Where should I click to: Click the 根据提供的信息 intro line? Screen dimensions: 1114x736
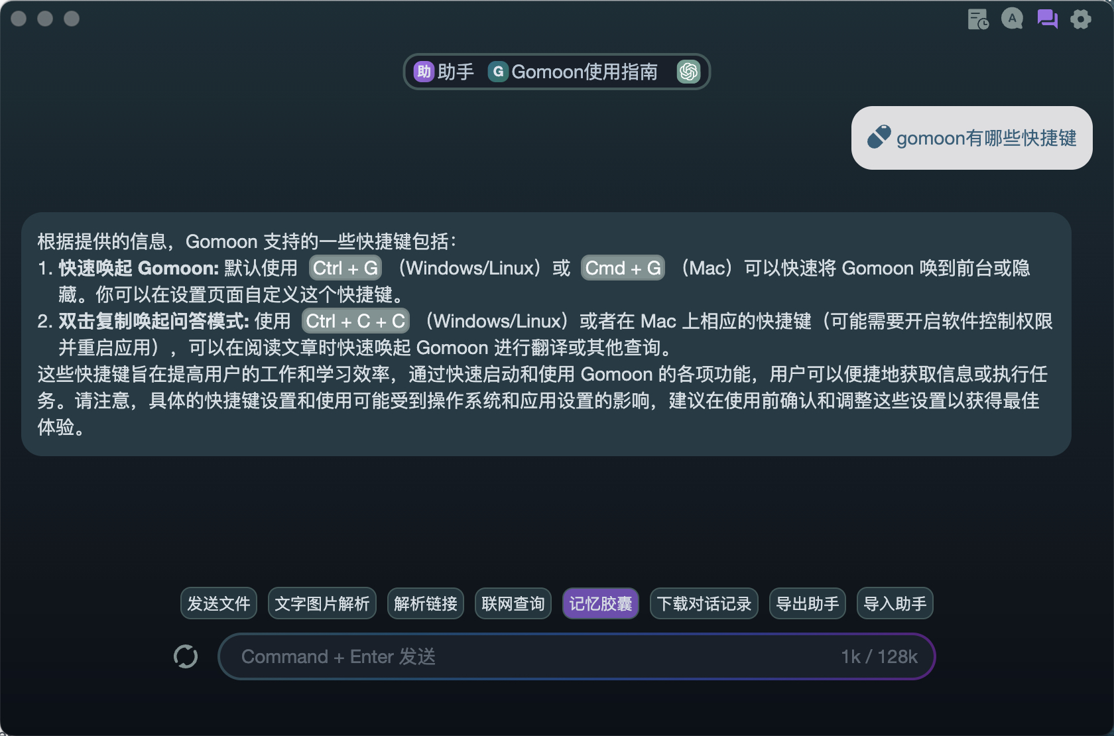247,241
